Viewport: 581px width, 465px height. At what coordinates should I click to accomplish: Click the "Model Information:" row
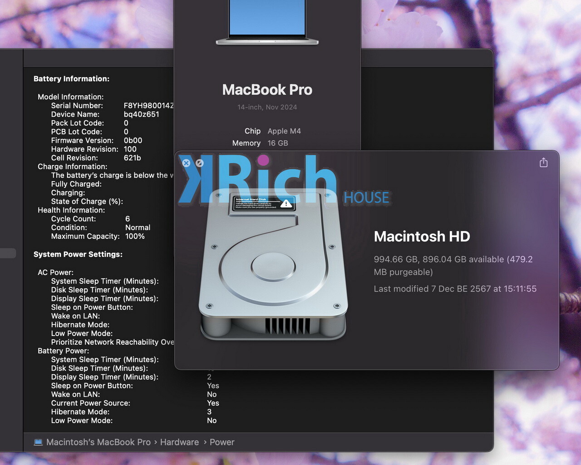click(x=70, y=97)
